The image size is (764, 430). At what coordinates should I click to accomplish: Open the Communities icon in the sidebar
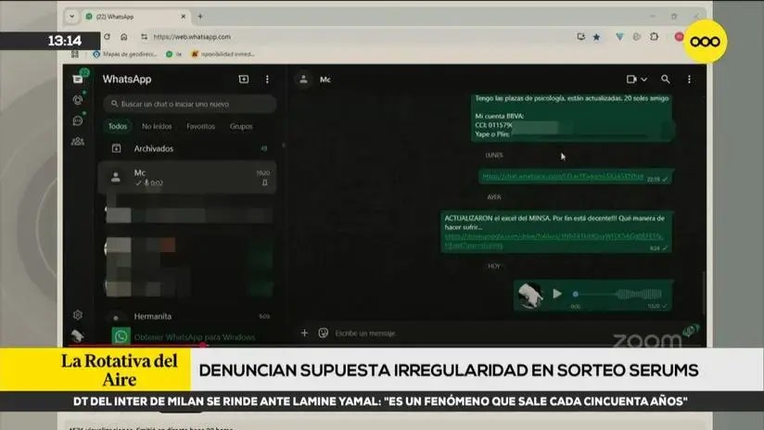click(78, 141)
